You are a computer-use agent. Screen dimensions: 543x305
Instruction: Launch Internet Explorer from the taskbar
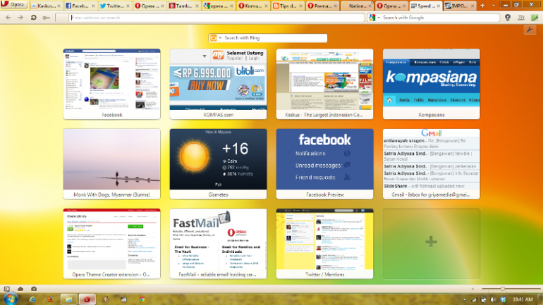click(x=32, y=299)
